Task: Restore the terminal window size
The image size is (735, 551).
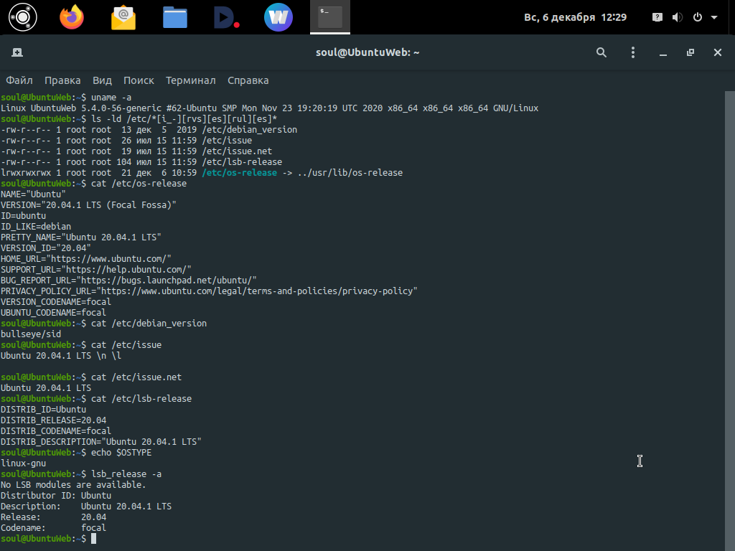Action: [690, 52]
